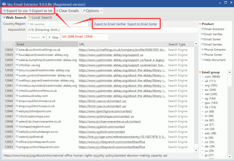Select the .uk (711) email group
This screenshot has height=161, width=234.
point(210,81)
